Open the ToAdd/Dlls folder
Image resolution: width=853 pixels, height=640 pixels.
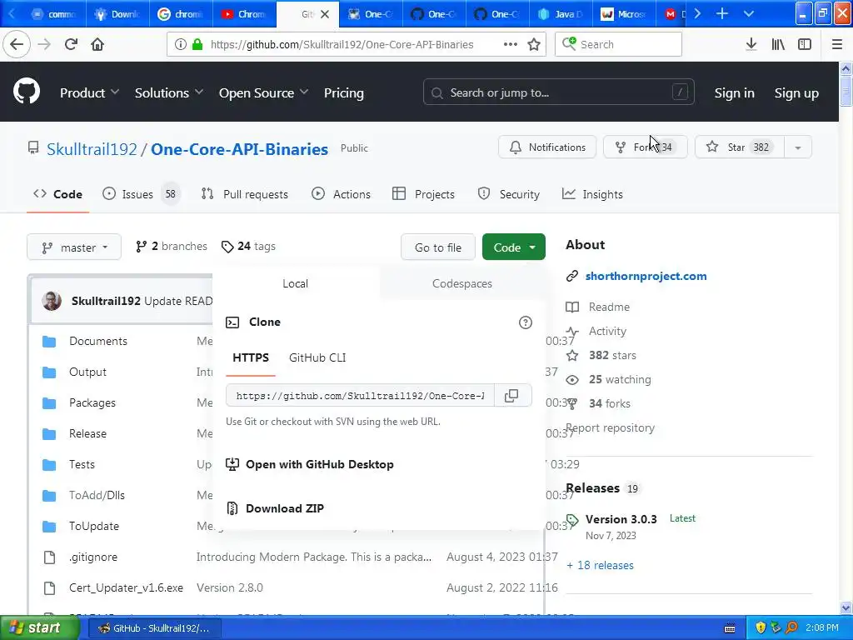click(x=97, y=496)
